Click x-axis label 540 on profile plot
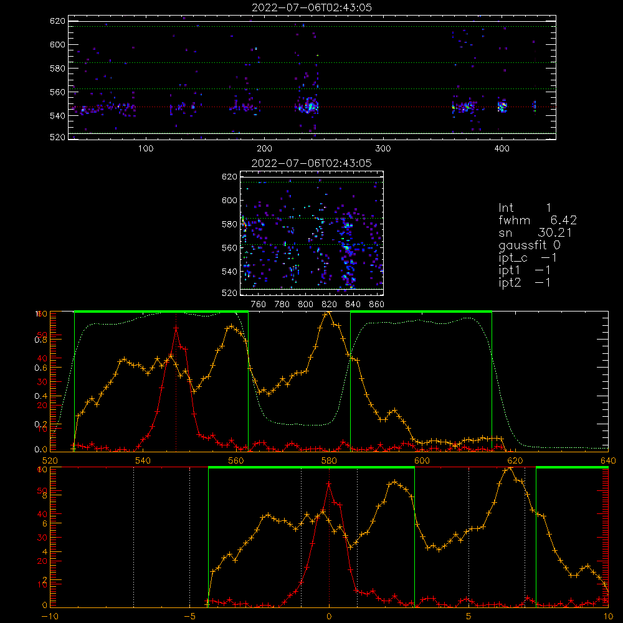Image resolution: width=623 pixels, height=623 pixels. point(143,460)
